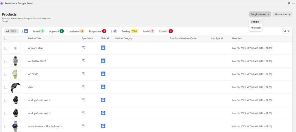Open the three-dots overflow menu

(294, 3)
